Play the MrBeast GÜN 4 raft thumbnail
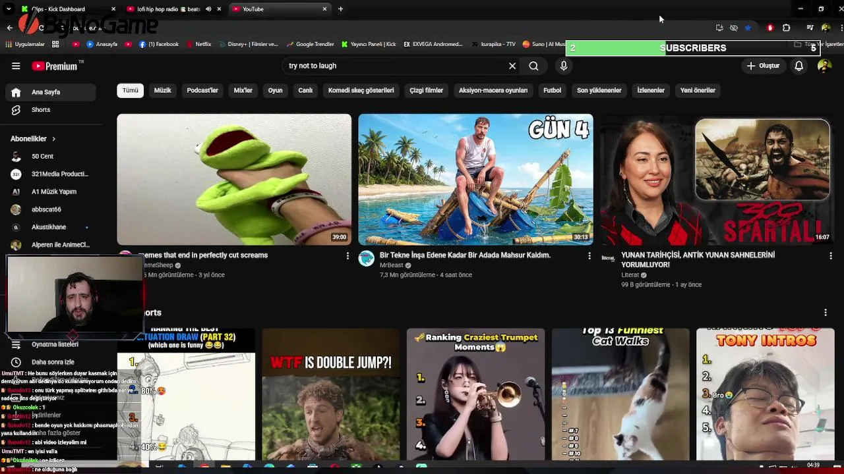 click(475, 180)
